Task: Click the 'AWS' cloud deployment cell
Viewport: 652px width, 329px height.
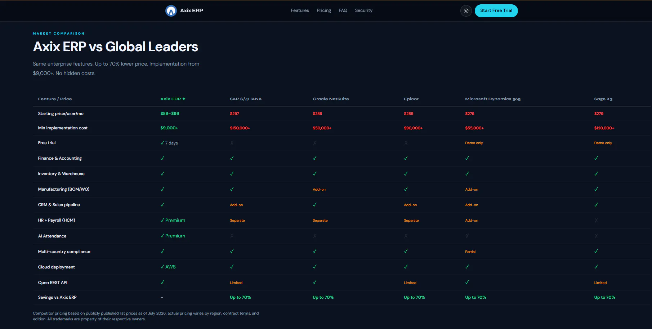Action: coord(168,267)
